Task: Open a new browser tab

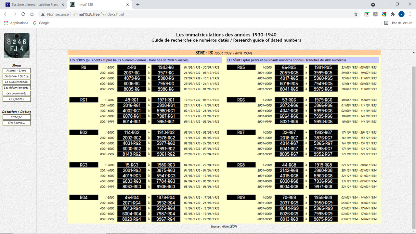Action: click(138, 5)
